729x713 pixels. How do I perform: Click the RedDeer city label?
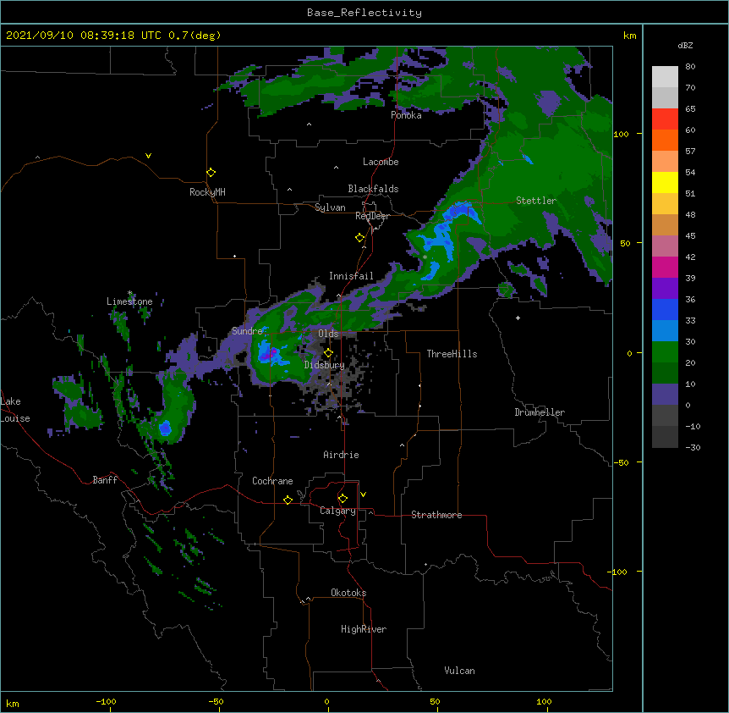click(x=372, y=216)
